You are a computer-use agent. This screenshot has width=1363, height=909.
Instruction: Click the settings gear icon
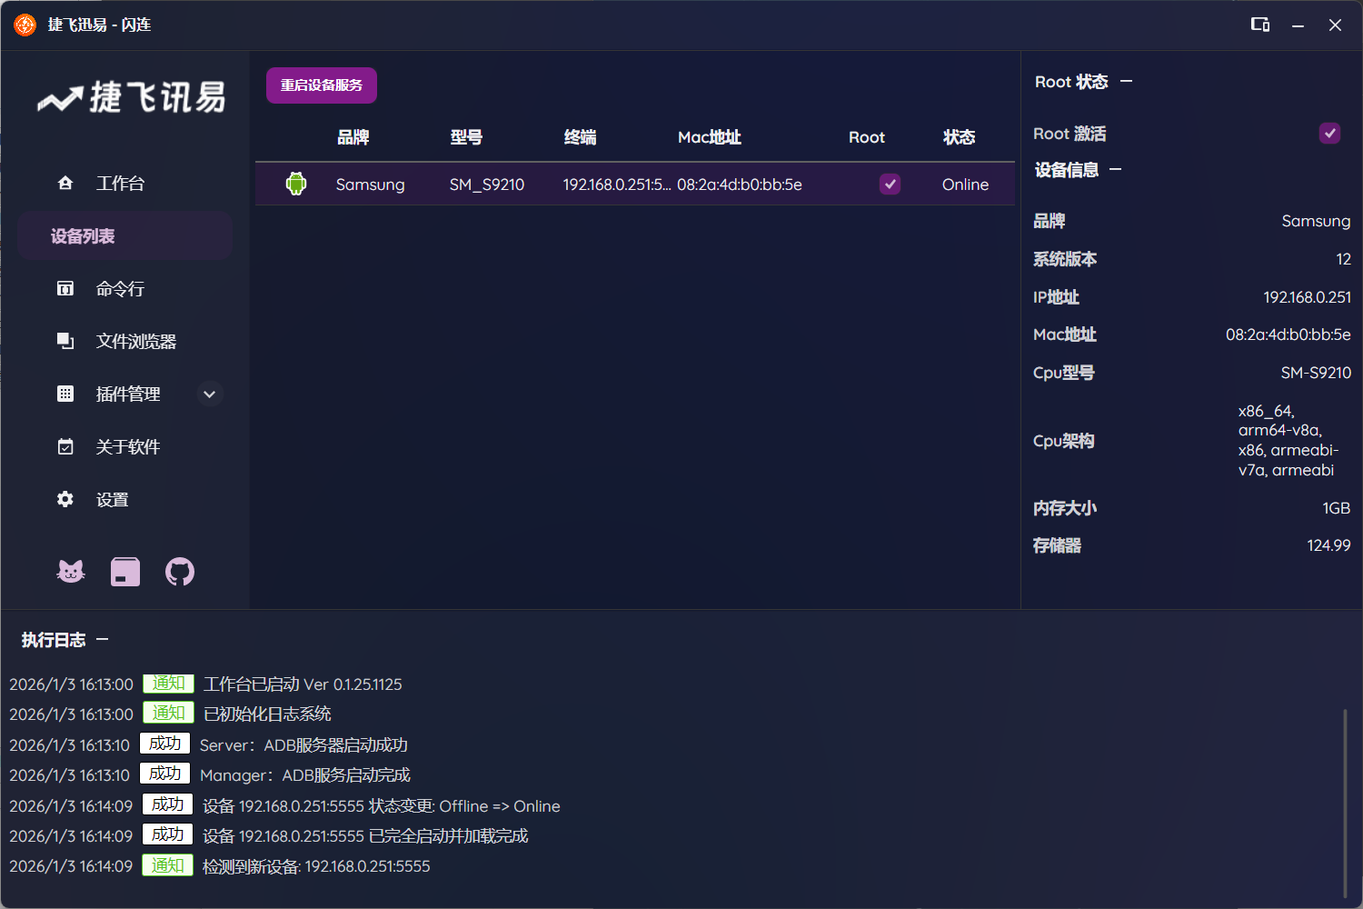65,500
